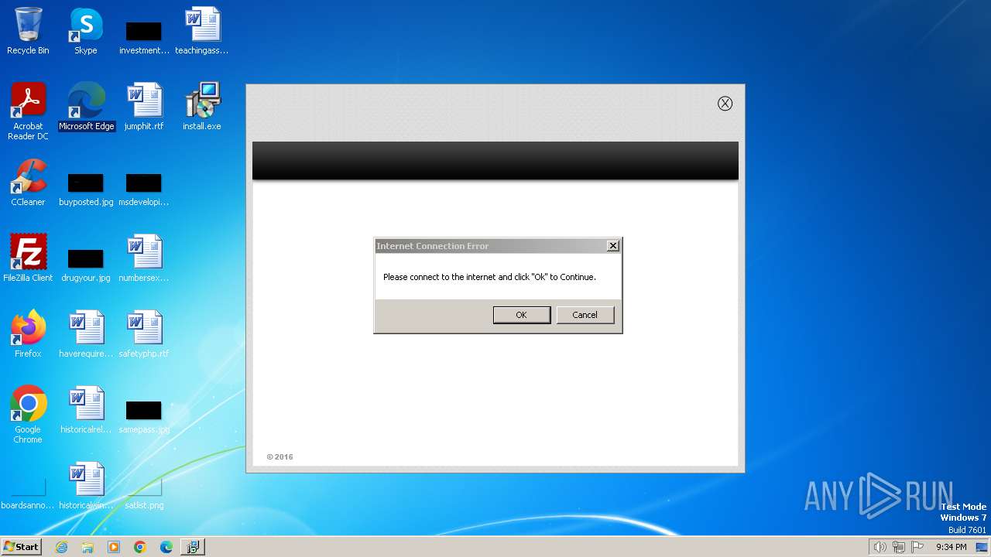Screen dimensions: 991x557
Task: Switch to the installer taskbar button
Action: [x=193, y=547]
